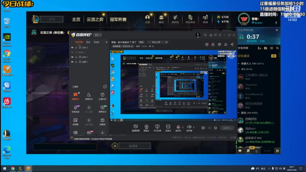The width and height of the screenshot is (306, 172).
Task: Expand microphone volume arrow
Action: click(x=183, y=127)
